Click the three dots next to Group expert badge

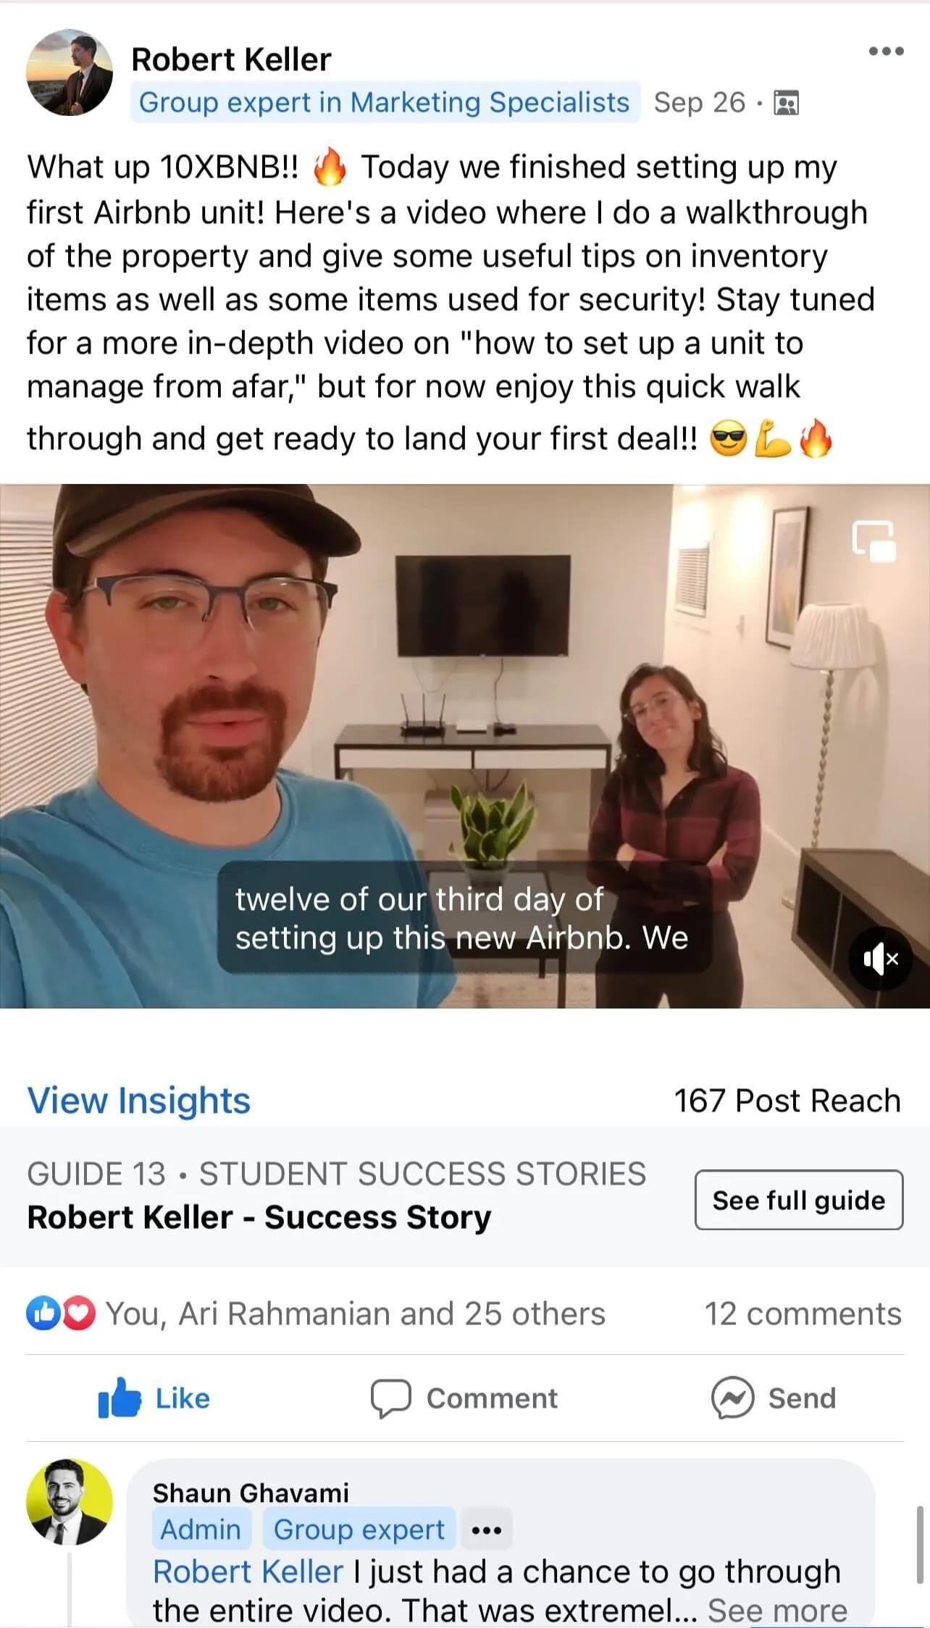coord(486,1530)
